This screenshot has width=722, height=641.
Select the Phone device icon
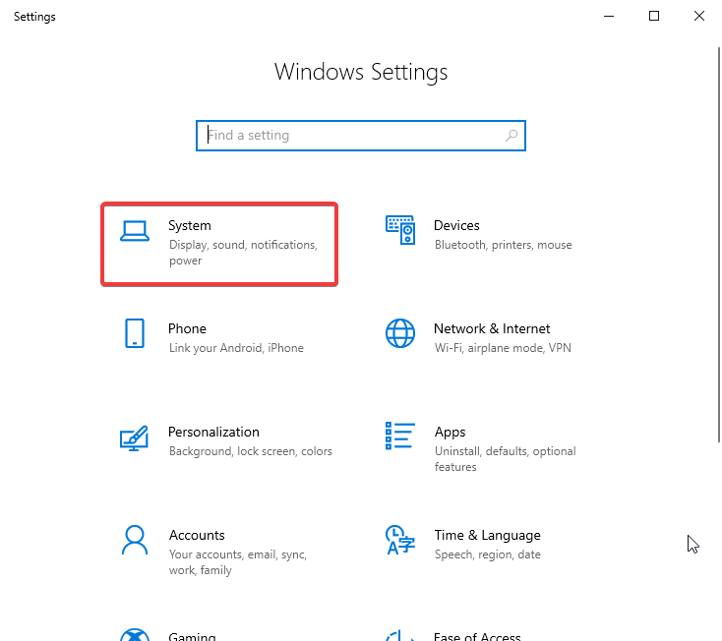point(135,333)
